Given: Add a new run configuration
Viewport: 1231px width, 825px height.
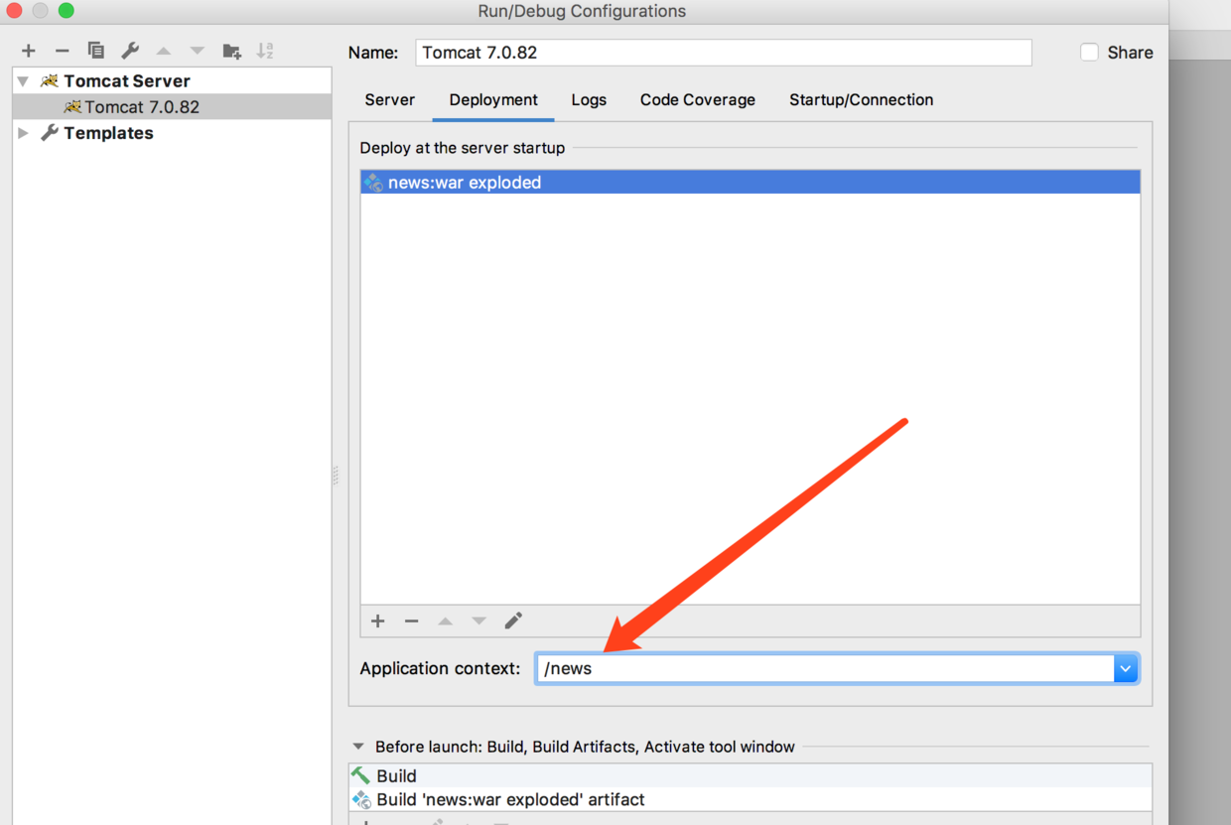Looking at the screenshot, I should (x=29, y=51).
